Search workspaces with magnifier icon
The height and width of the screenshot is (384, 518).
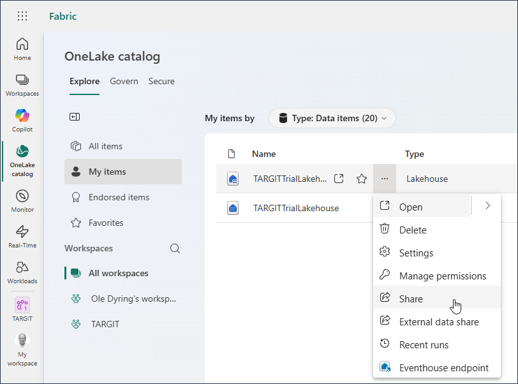pos(175,248)
